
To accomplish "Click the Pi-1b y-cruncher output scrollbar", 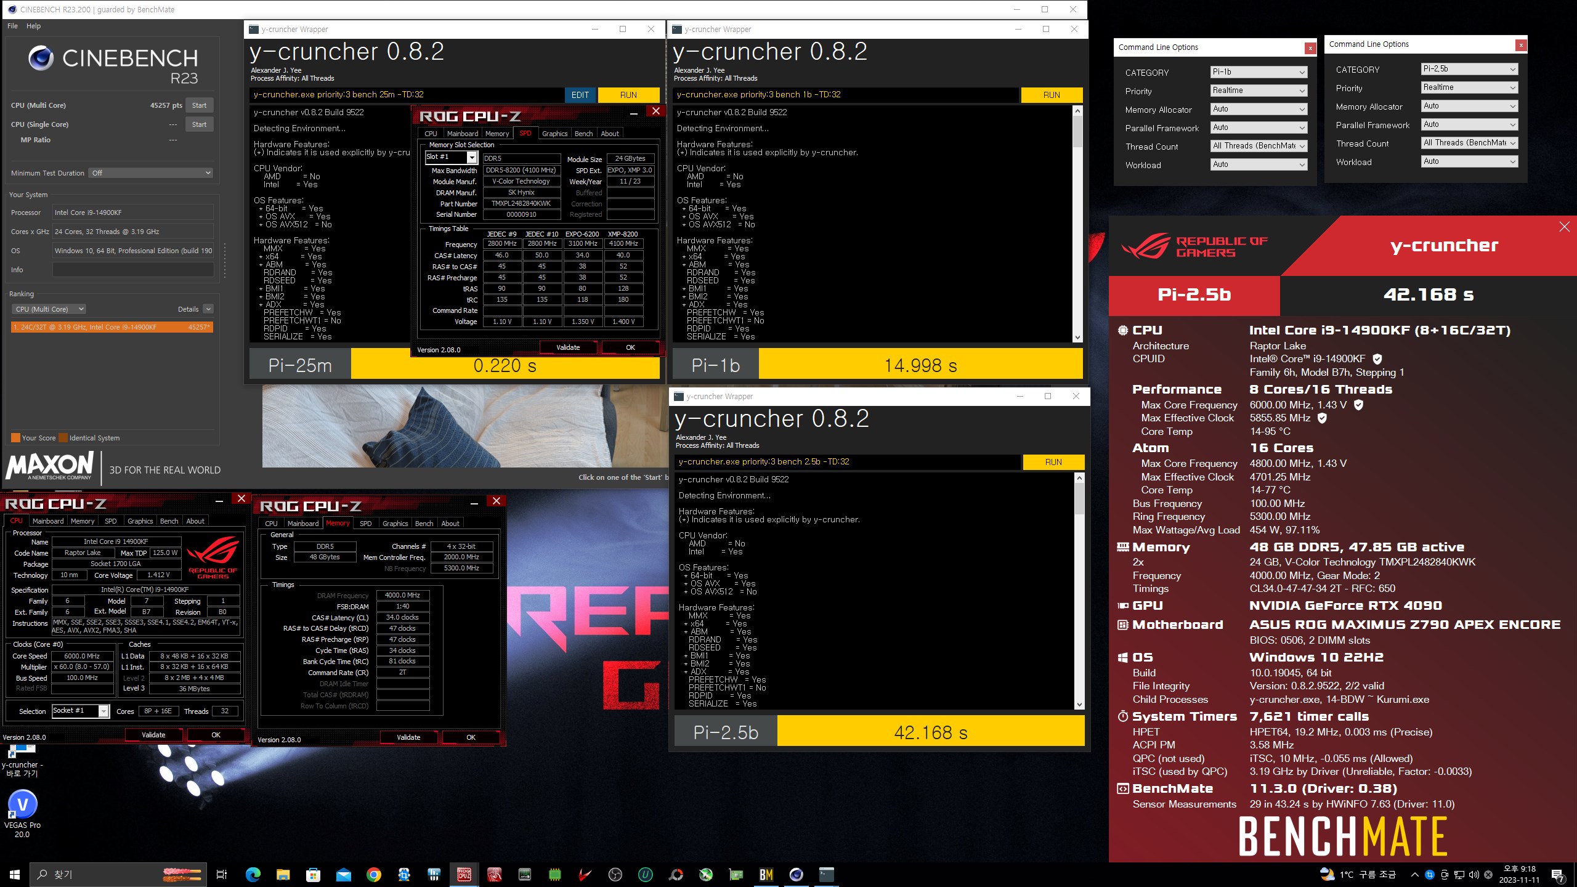I will click(x=1077, y=224).
